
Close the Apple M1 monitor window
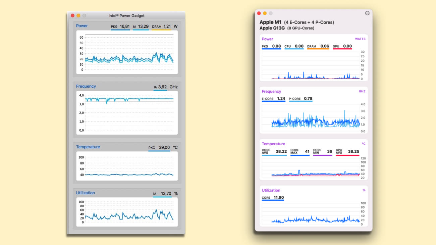pos(259,13)
